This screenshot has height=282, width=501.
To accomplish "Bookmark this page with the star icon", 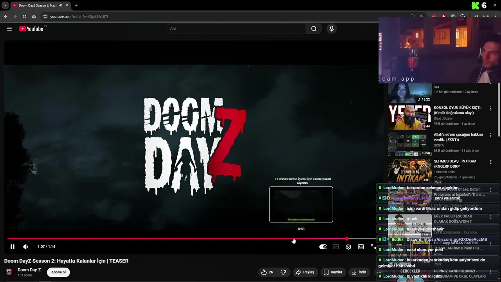I will tap(421, 16).
